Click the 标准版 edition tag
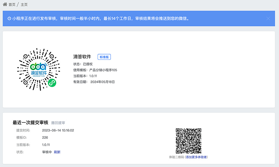The image size is (279, 167). 104,57
